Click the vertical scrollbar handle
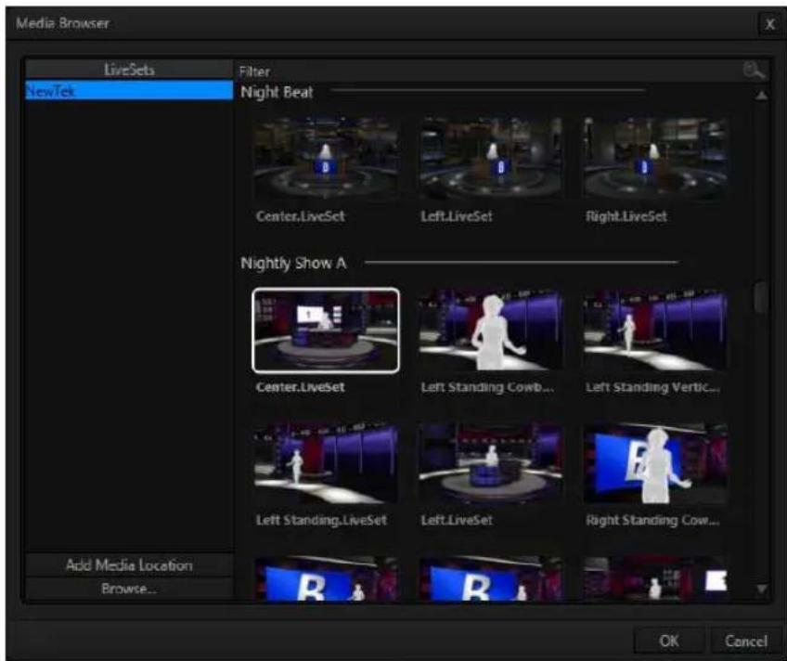The height and width of the screenshot is (661, 787). point(761,298)
